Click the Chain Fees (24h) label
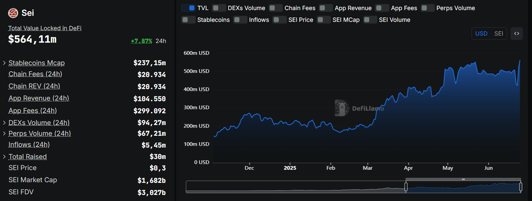Viewport: 532px width, 201px height. coord(35,74)
